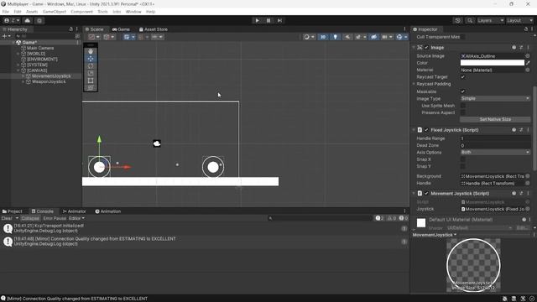Toggle console Collapse button

pos(30,218)
